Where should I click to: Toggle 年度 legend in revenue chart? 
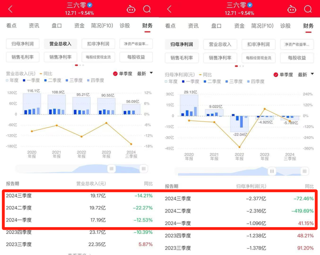[12, 80]
